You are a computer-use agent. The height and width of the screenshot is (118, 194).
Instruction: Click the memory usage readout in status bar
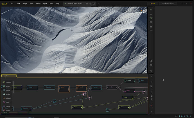(185, 116)
